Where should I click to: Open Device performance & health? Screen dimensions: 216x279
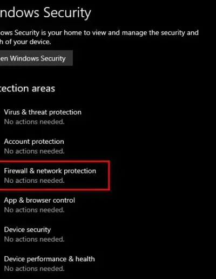pos(49,259)
